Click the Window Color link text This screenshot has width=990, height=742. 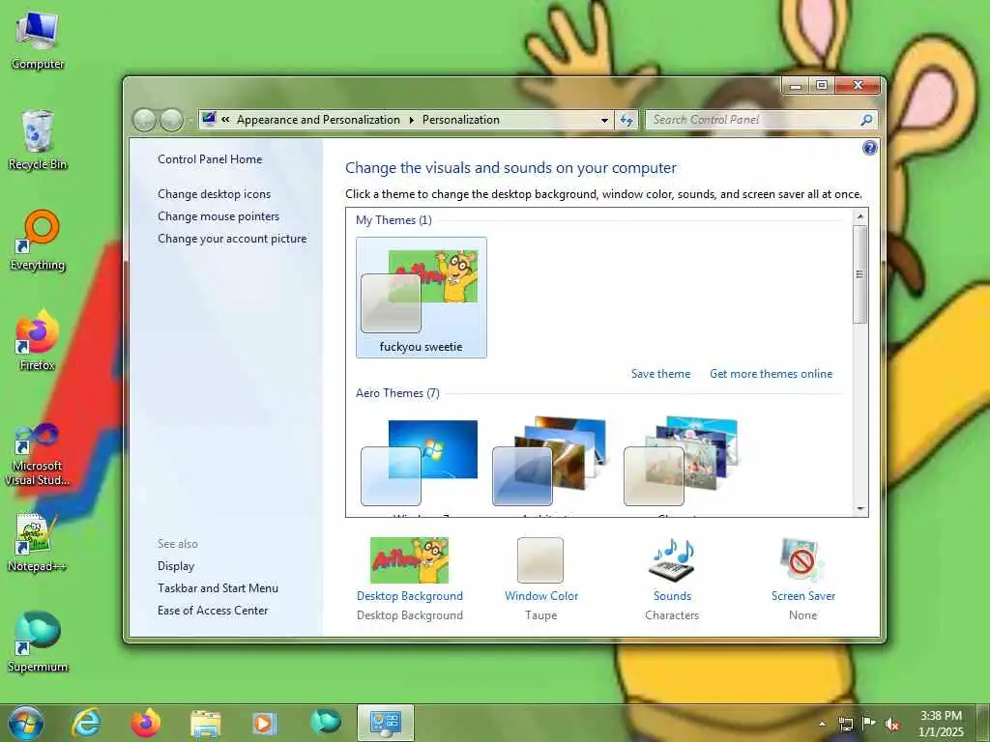[541, 595]
